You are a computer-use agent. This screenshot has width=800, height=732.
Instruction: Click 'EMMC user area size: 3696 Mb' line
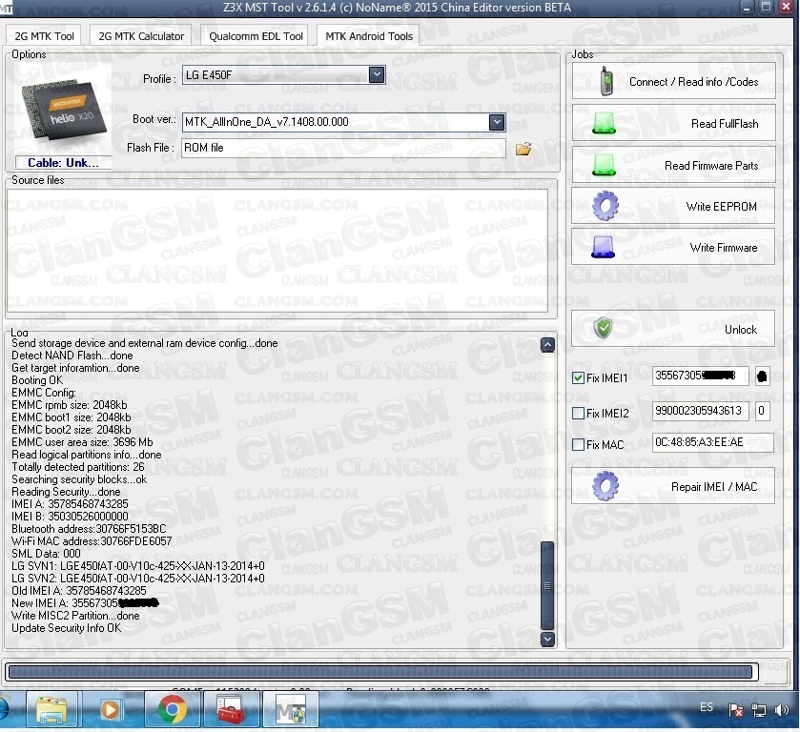(82, 442)
